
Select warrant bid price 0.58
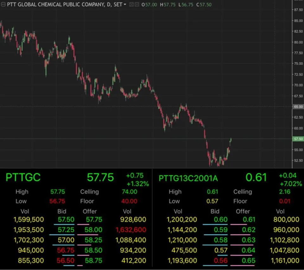point(221,240)
